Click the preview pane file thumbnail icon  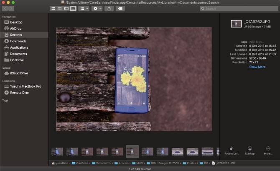coord(236,23)
